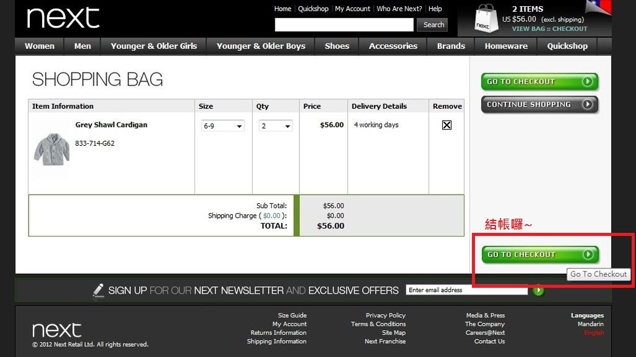Open the Homeware menu
636x357 pixels.
coord(506,46)
